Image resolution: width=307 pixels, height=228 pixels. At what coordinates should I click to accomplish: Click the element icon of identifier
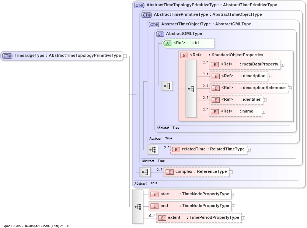[216, 100]
